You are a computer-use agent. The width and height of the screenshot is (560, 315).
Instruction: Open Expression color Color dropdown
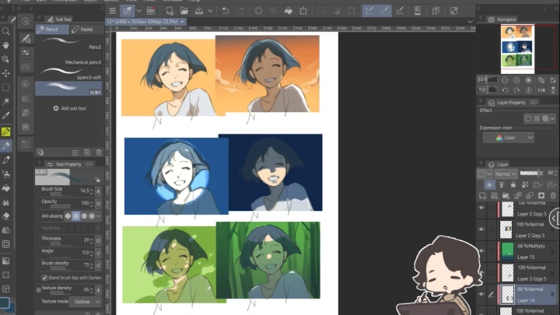(x=509, y=138)
